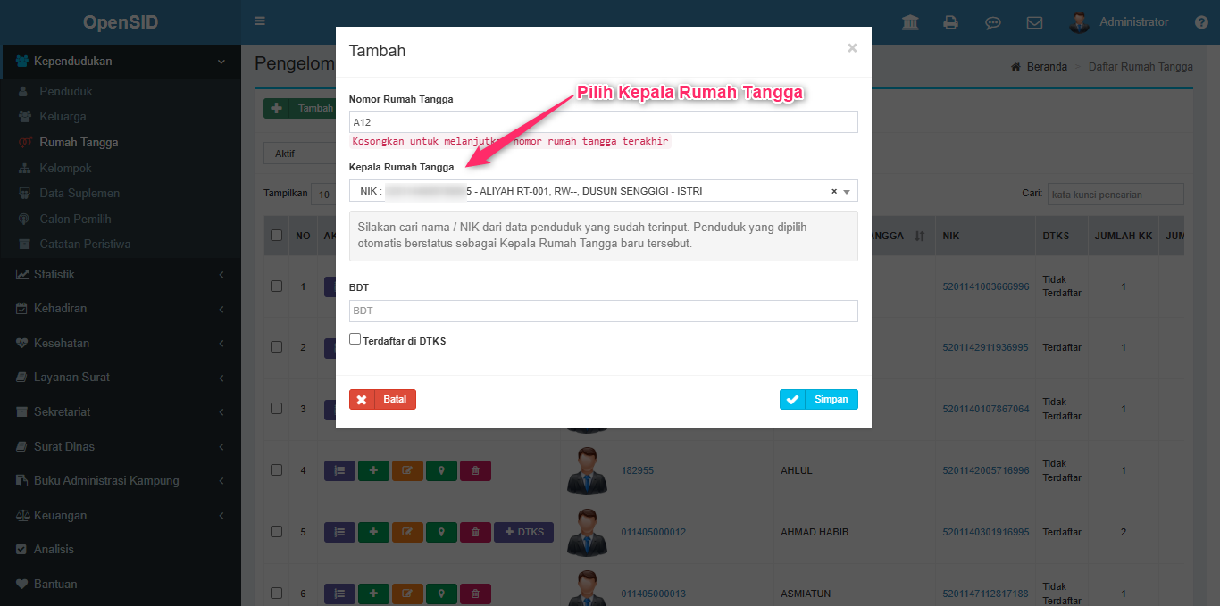
Task: Click the orange edit icon in row 6
Action: click(407, 594)
